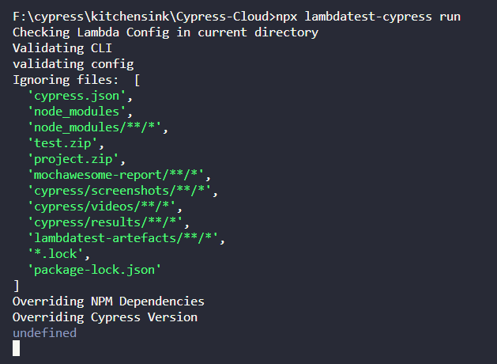The height and width of the screenshot is (364, 497).
Task: Click the 'Validating CLI' line
Action: pos(62,48)
